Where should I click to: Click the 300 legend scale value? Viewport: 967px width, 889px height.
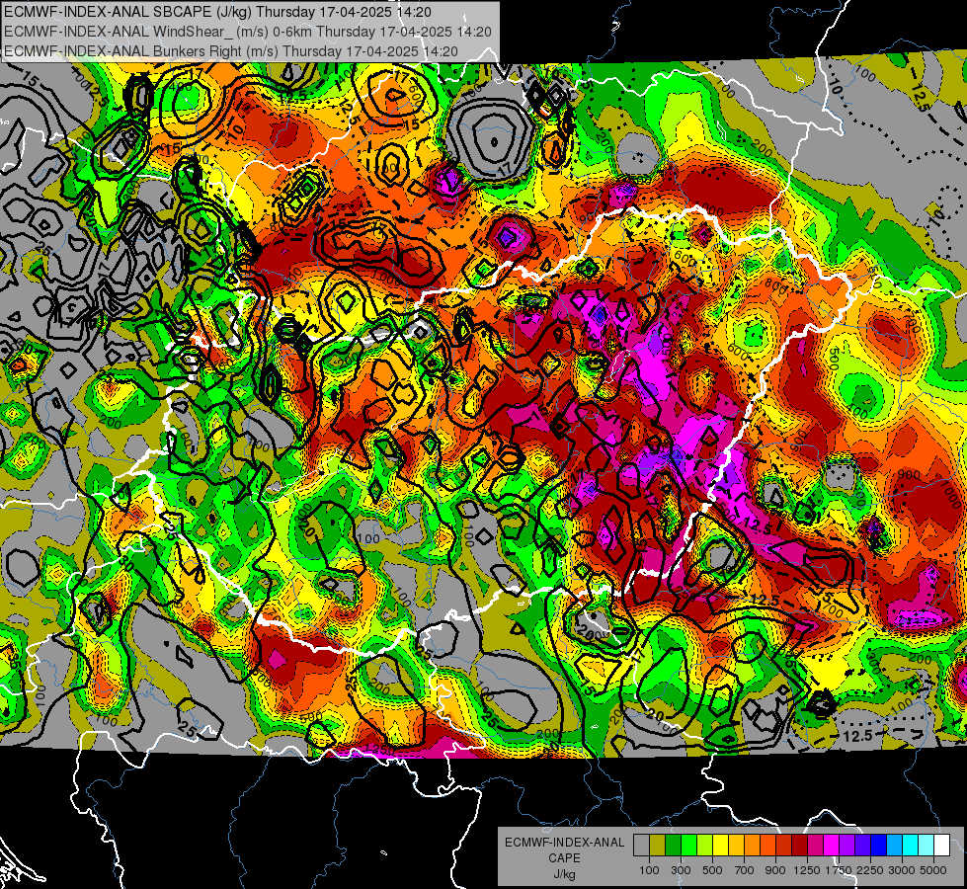click(681, 870)
